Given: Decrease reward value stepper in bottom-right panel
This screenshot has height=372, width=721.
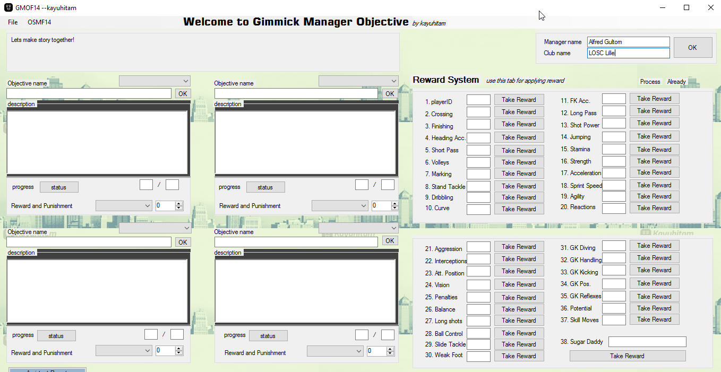Looking at the screenshot, I should 391,354.
